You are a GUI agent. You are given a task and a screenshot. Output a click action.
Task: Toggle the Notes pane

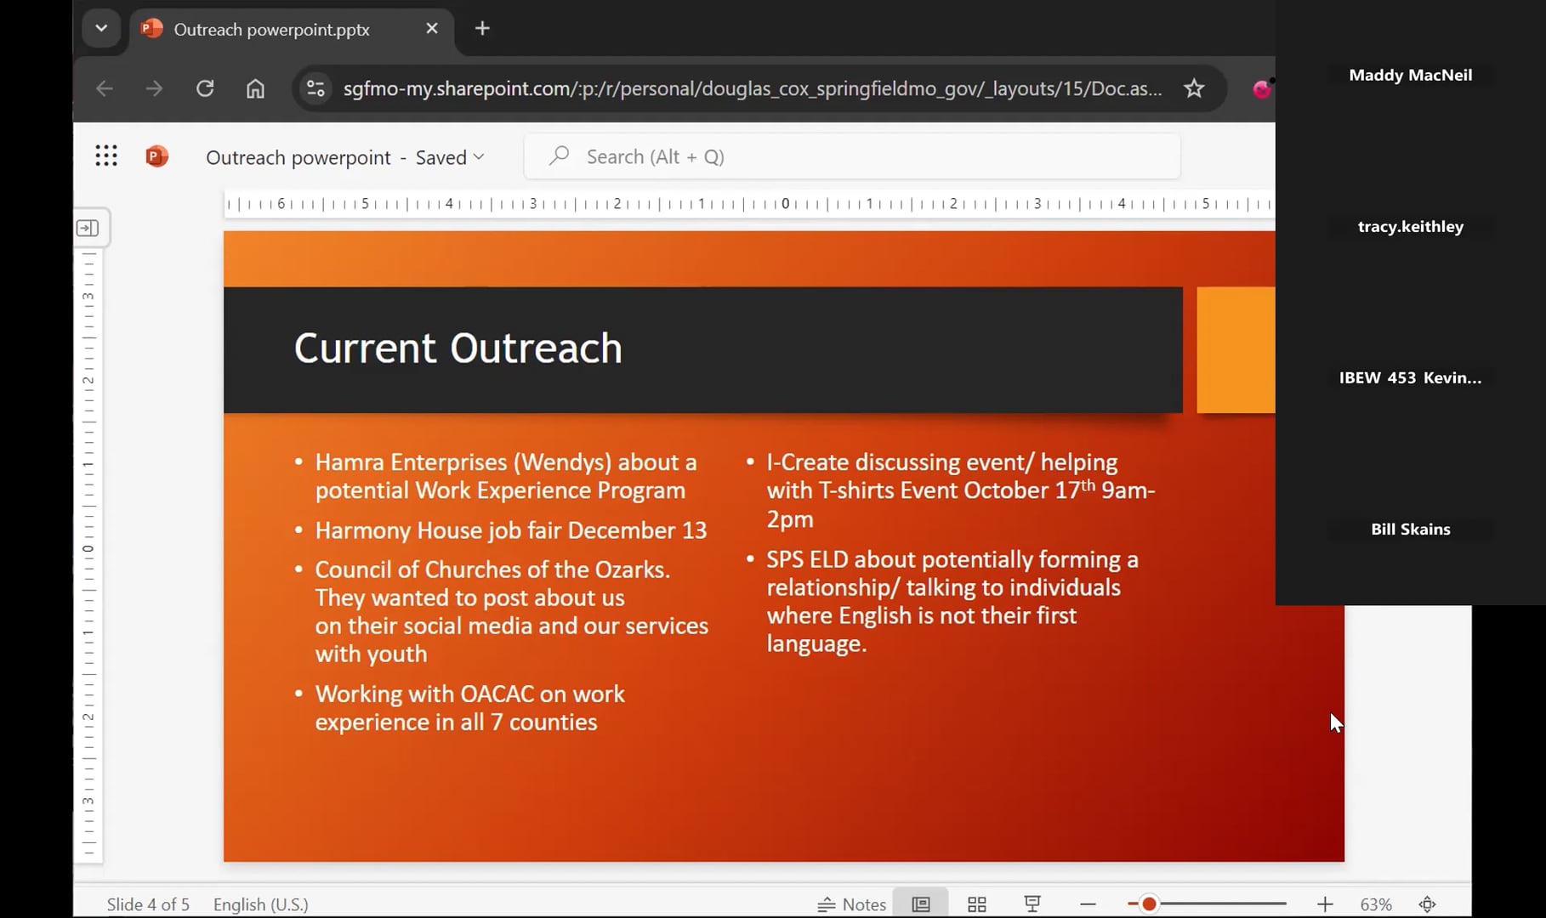pyautogui.click(x=852, y=904)
